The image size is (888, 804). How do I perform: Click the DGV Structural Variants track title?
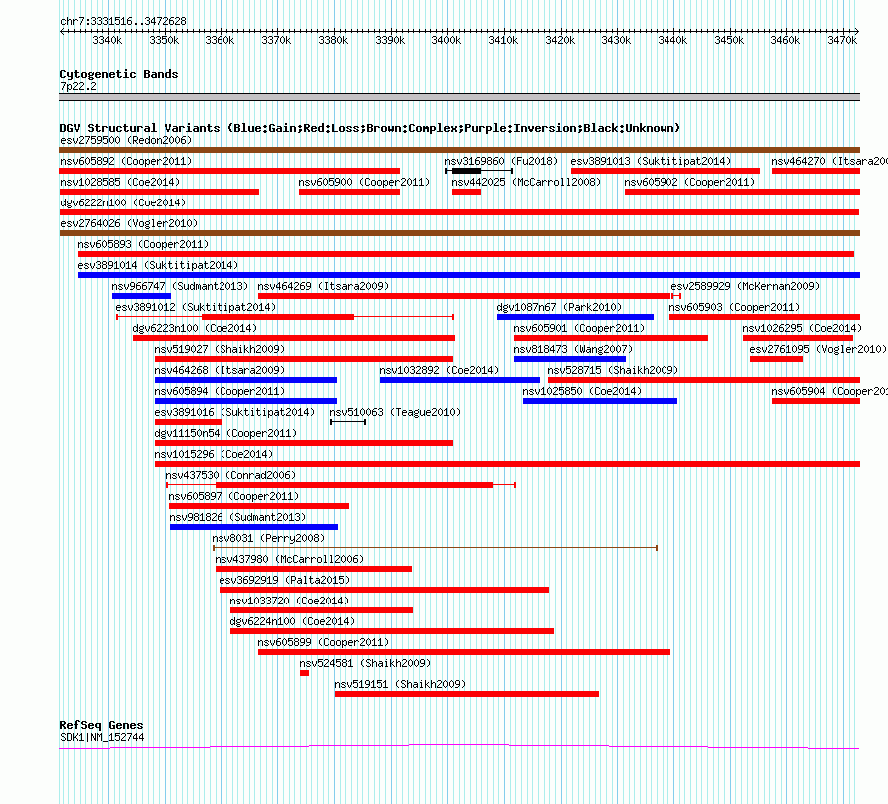(370, 128)
